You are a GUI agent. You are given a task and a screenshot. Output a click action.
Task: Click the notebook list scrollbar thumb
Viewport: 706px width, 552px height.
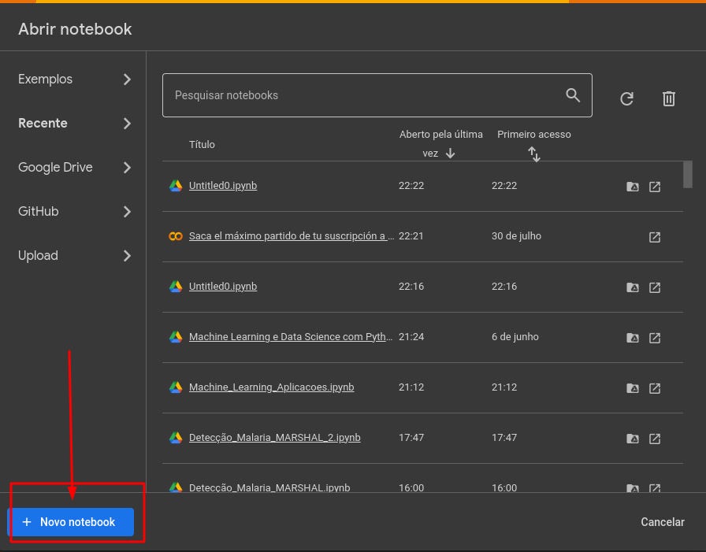[x=687, y=175]
